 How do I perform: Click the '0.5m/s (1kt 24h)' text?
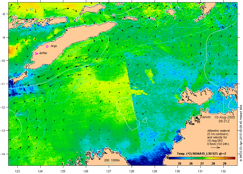pyautogui.click(x=218, y=144)
